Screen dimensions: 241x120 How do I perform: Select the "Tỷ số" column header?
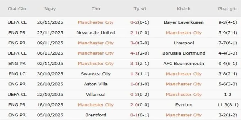point(140,9)
